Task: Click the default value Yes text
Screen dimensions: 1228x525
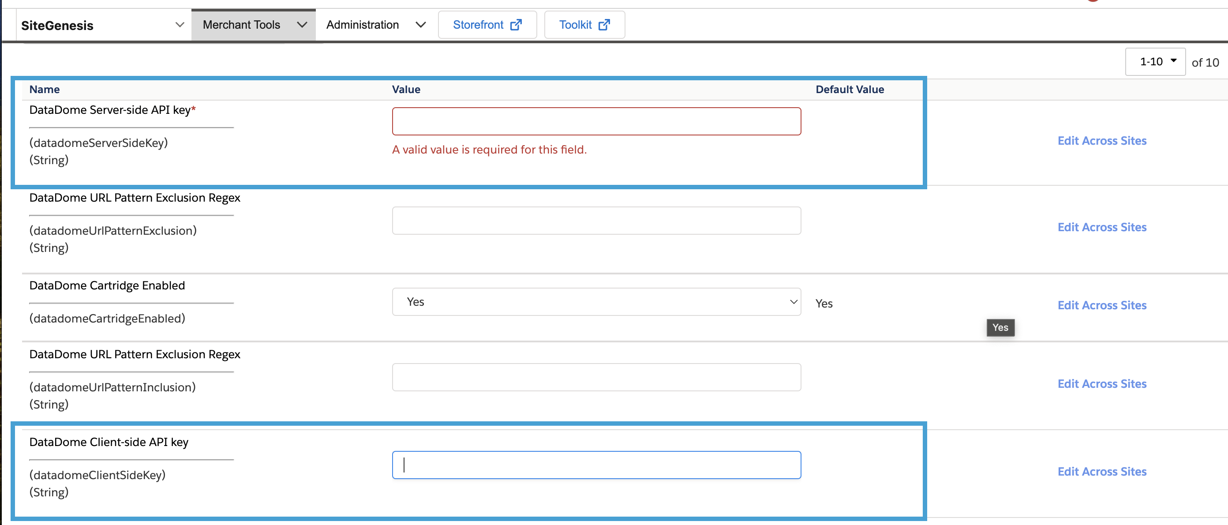Action: tap(824, 304)
